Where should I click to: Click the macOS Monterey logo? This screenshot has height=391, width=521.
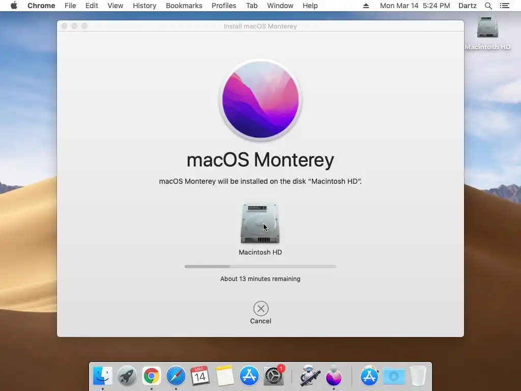click(x=260, y=99)
